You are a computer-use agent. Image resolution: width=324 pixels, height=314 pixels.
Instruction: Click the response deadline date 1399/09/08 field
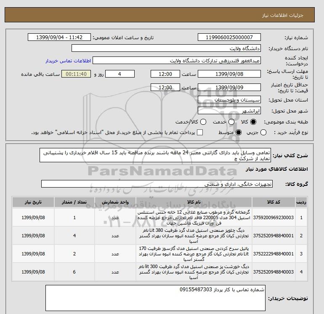tap(229, 74)
